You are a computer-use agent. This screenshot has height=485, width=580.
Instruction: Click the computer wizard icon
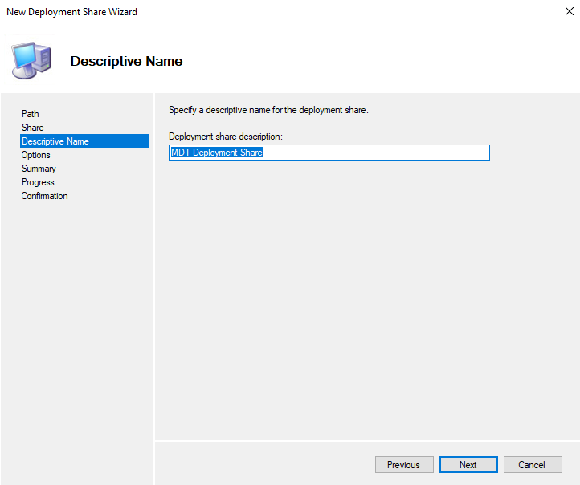[x=31, y=60]
